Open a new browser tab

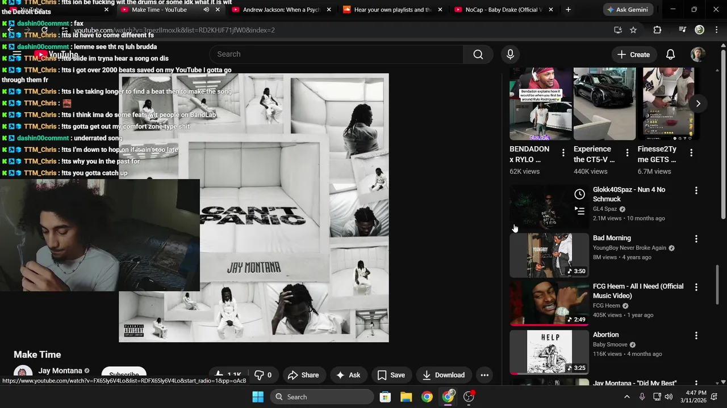coord(568,10)
